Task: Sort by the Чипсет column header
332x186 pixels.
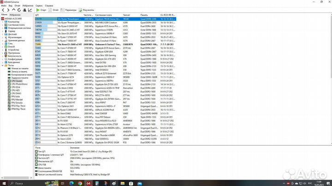Action: click(x=130, y=15)
